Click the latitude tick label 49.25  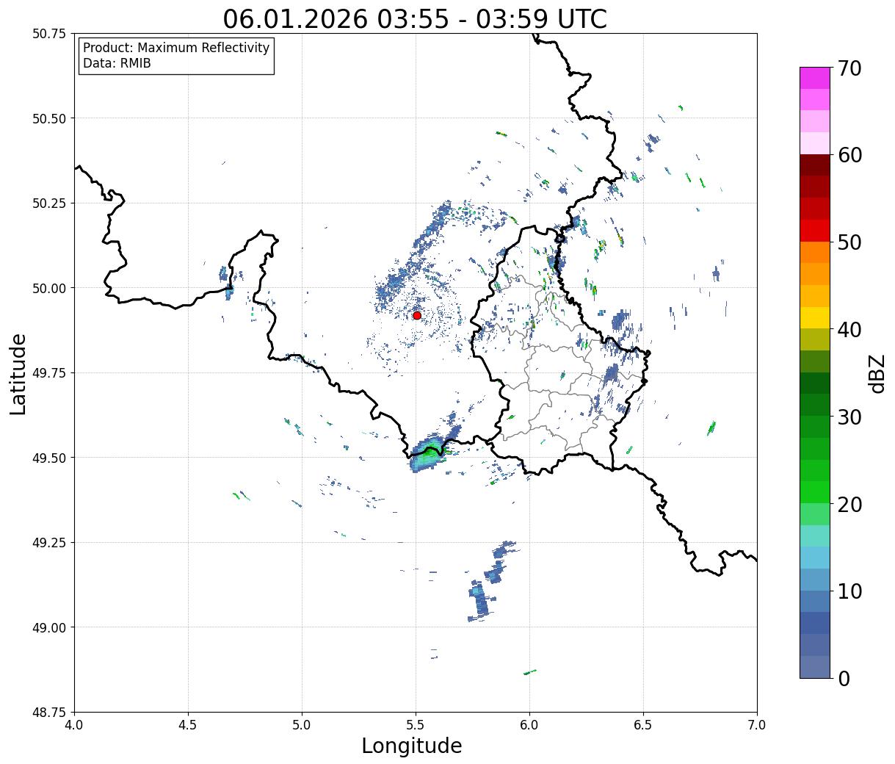coord(49,543)
